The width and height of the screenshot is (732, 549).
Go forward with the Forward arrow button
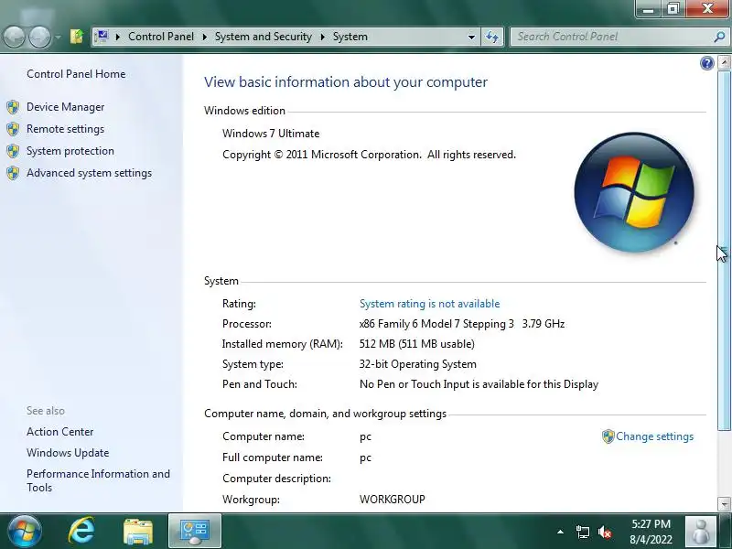click(x=40, y=37)
